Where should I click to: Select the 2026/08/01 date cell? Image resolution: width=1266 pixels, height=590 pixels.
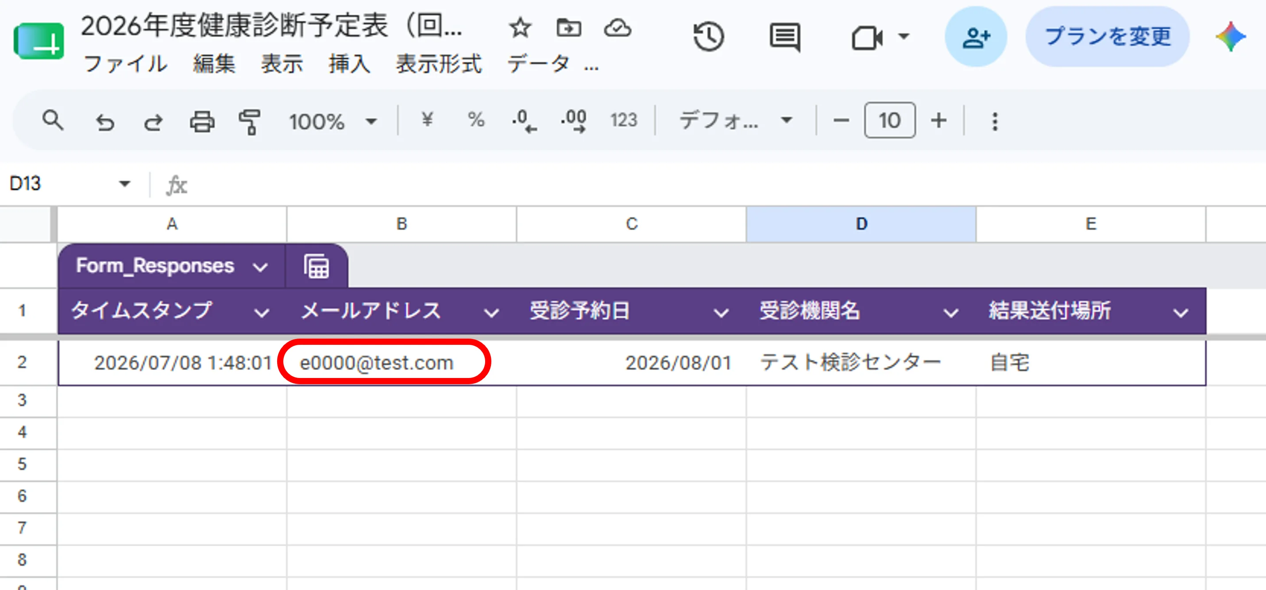[x=632, y=363]
